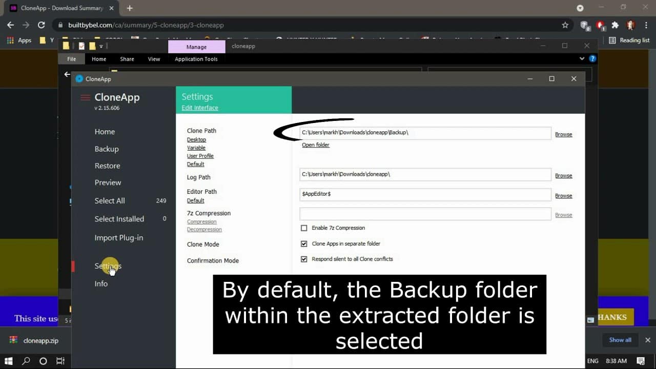
Task: Open the Chrome profile dropdown arrow
Action: click(580, 8)
